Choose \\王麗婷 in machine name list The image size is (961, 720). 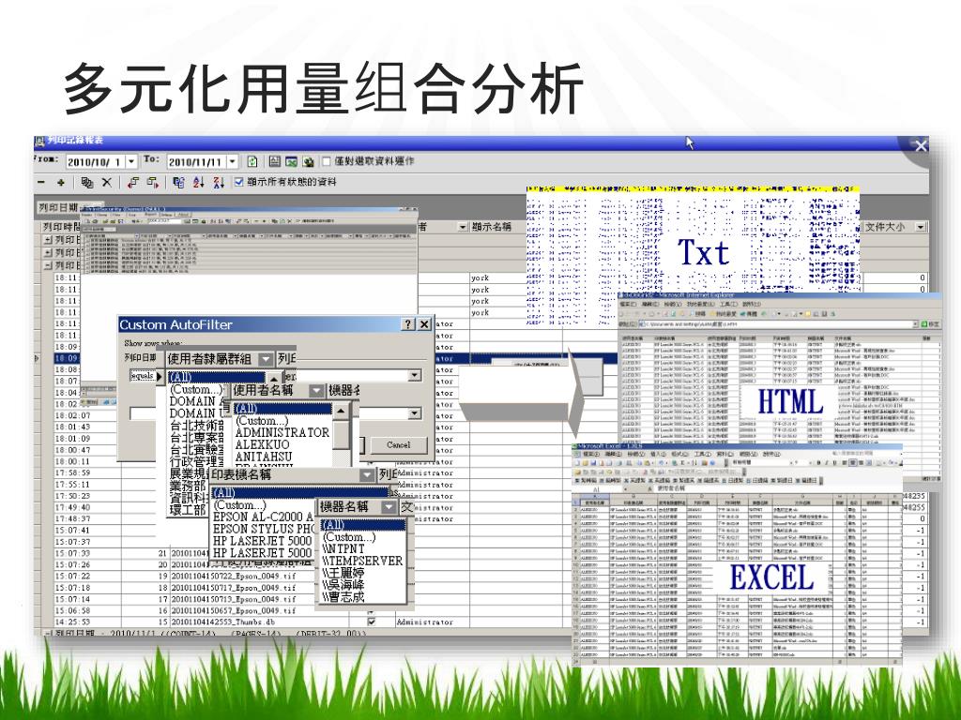(x=343, y=573)
